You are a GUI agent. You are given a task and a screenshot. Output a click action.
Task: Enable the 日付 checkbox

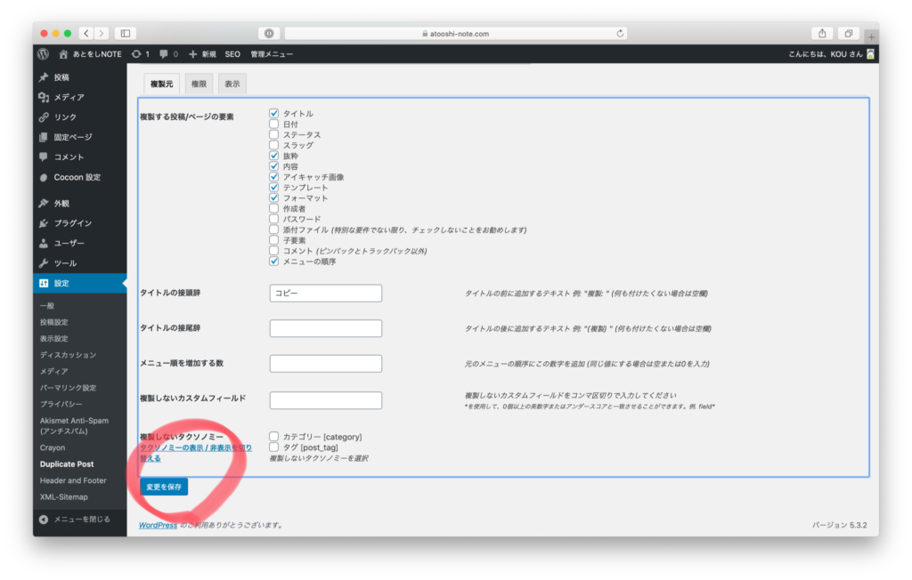(274, 125)
